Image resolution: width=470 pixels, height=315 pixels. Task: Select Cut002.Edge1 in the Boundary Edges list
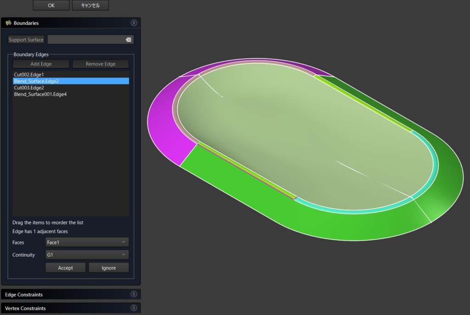pyautogui.click(x=29, y=74)
